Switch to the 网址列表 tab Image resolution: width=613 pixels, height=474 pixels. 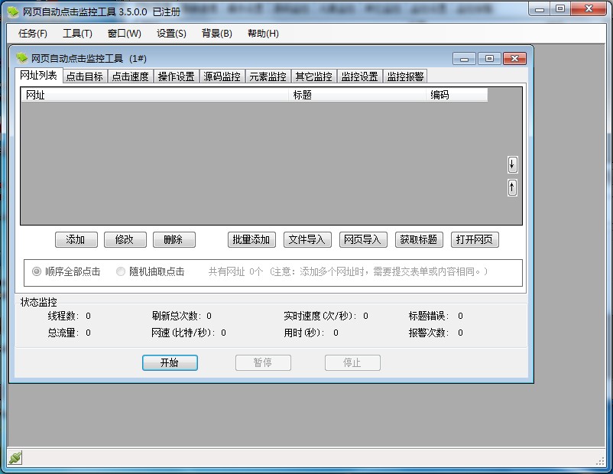39,75
